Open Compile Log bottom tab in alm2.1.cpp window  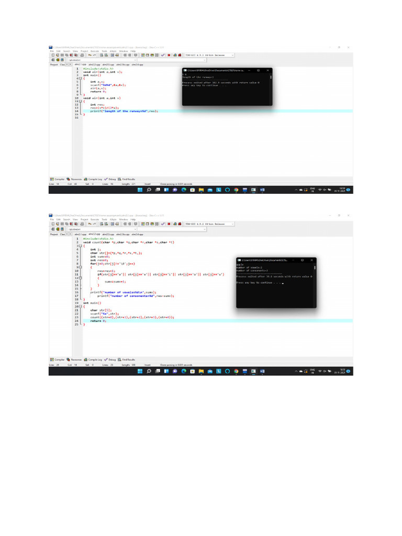click(93, 179)
